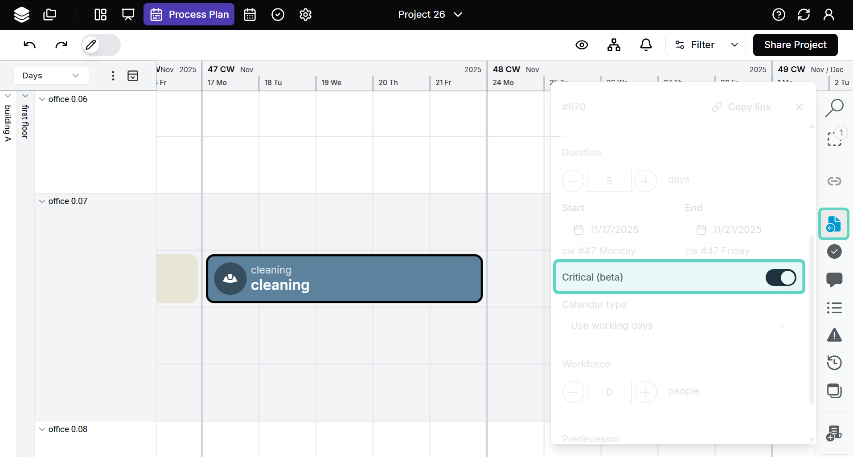Open the history clock panel
Viewport: 853px width, 457px height.
pyautogui.click(x=834, y=363)
